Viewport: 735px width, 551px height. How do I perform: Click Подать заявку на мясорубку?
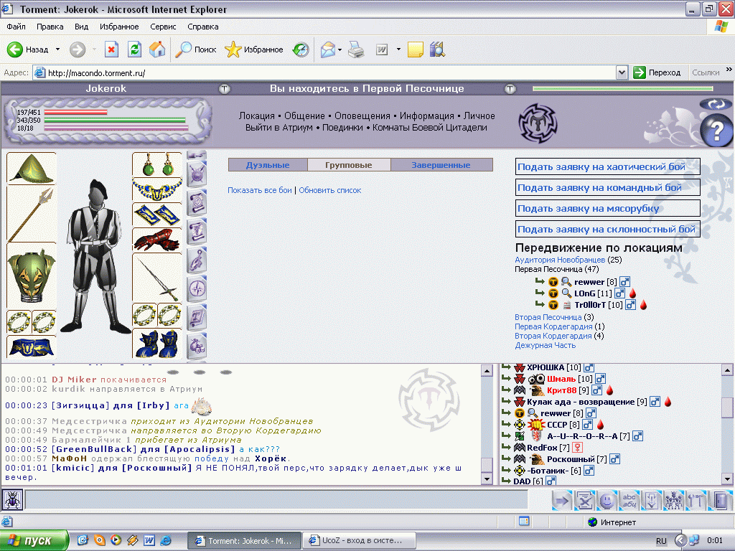(607, 209)
